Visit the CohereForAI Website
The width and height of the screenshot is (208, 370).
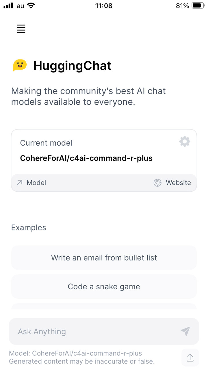tap(178, 183)
